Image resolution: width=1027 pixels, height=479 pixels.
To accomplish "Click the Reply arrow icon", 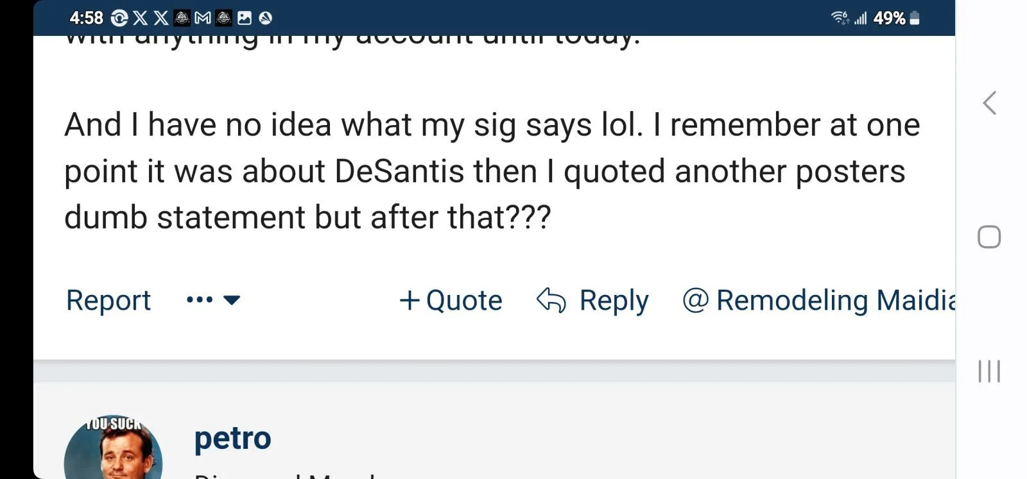I will point(551,300).
